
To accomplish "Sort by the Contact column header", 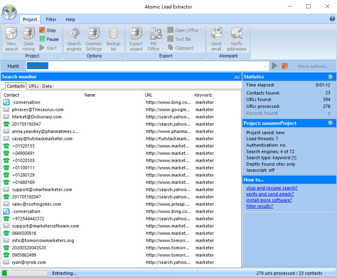I will point(42,95).
